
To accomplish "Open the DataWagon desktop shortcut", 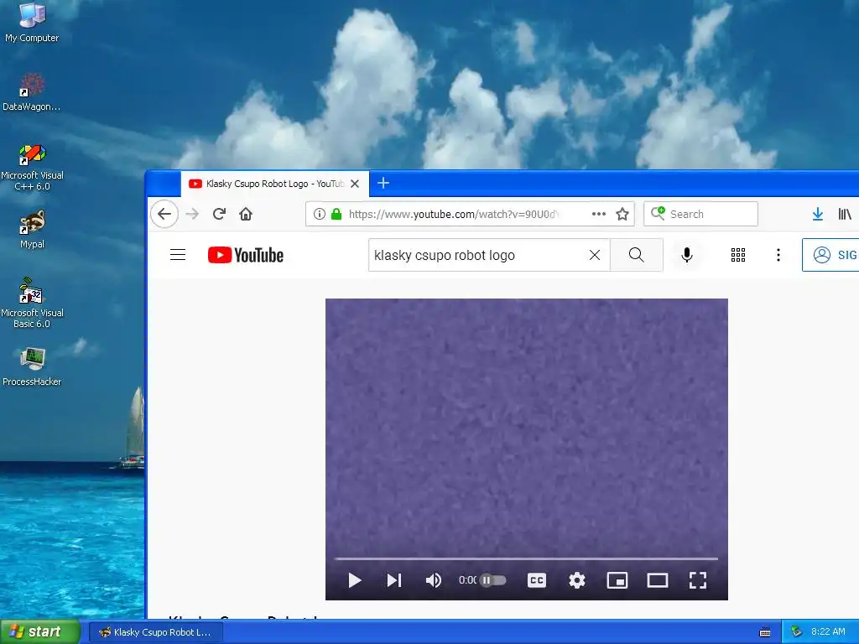I will click(x=32, y=91).
